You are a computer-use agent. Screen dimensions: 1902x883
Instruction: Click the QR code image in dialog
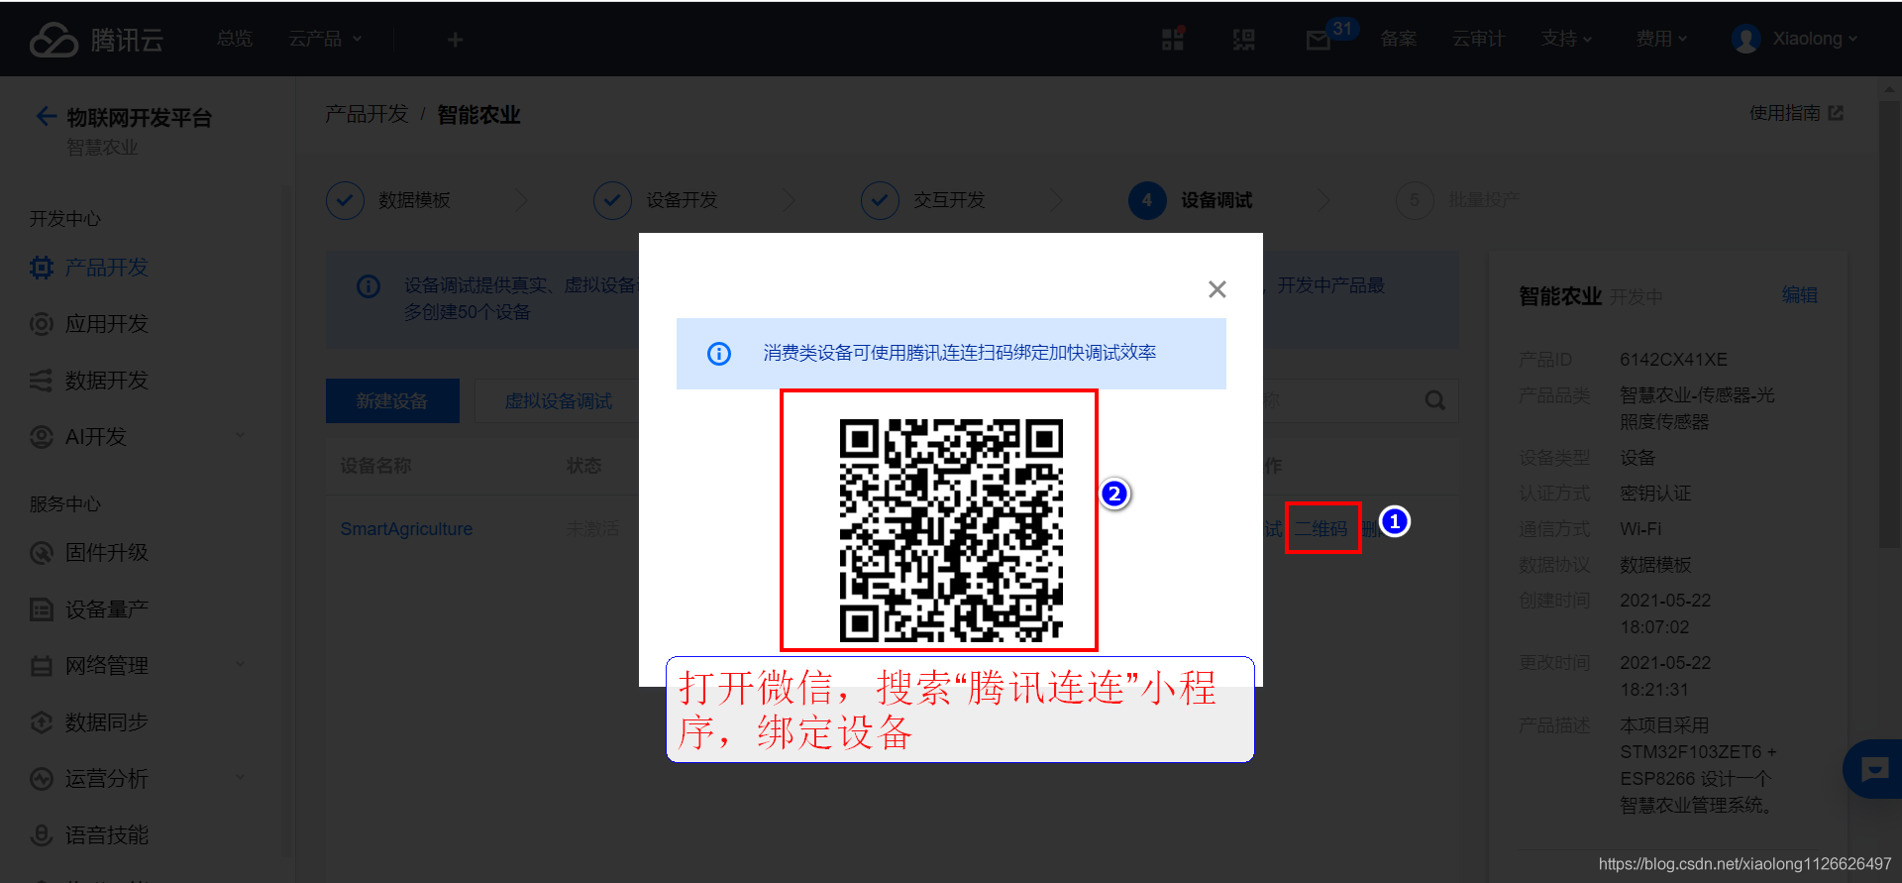[951, 530]
